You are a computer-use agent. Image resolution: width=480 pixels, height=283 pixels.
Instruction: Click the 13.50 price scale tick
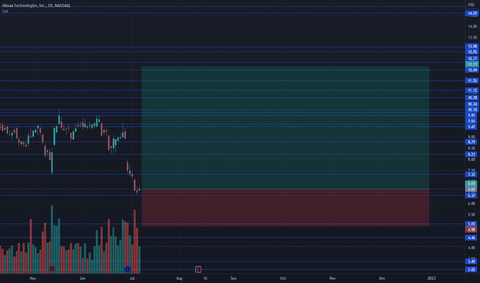472,38
